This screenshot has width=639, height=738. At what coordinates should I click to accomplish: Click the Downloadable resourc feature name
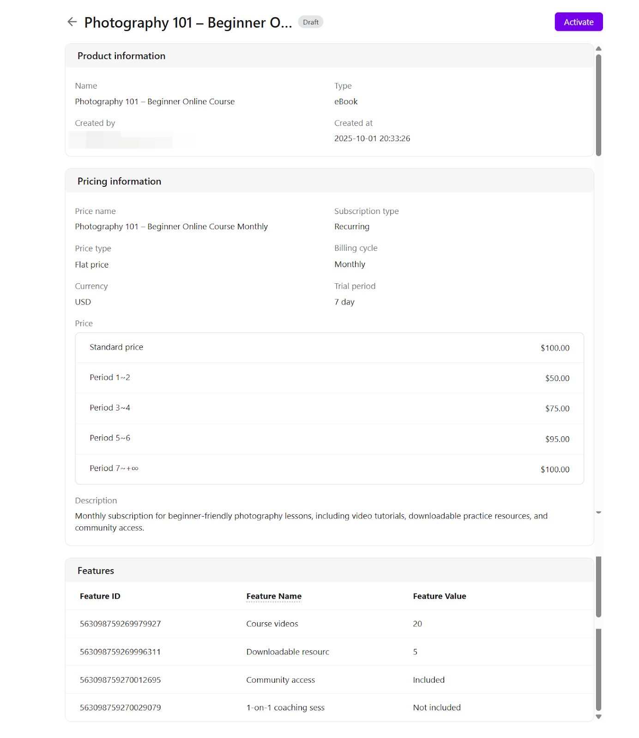tap(288, 652)
